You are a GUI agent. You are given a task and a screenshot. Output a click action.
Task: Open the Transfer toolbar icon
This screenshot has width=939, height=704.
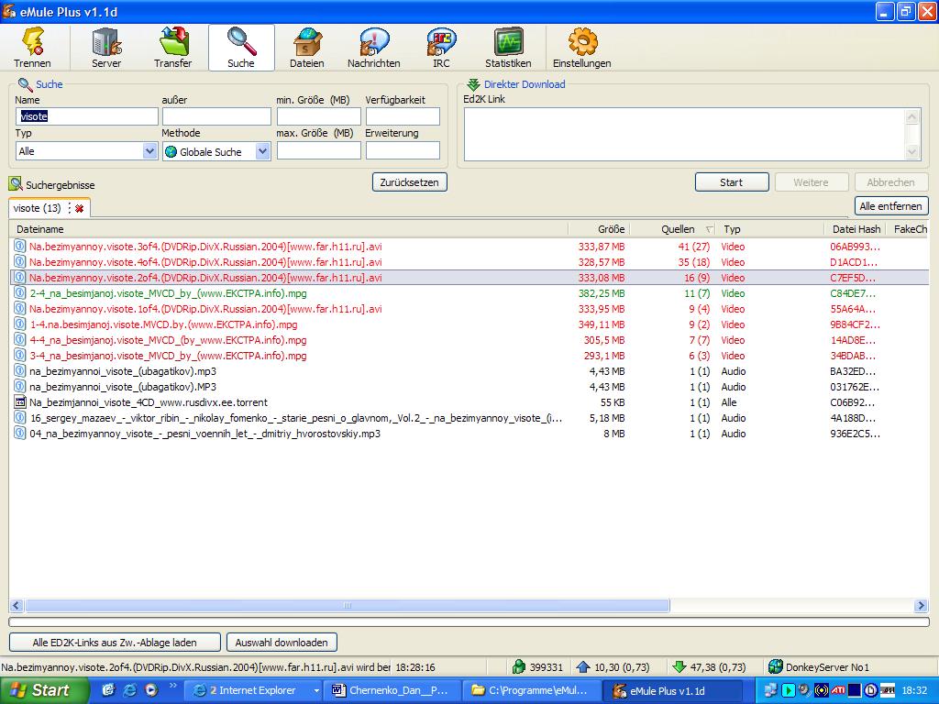(173, 48)
